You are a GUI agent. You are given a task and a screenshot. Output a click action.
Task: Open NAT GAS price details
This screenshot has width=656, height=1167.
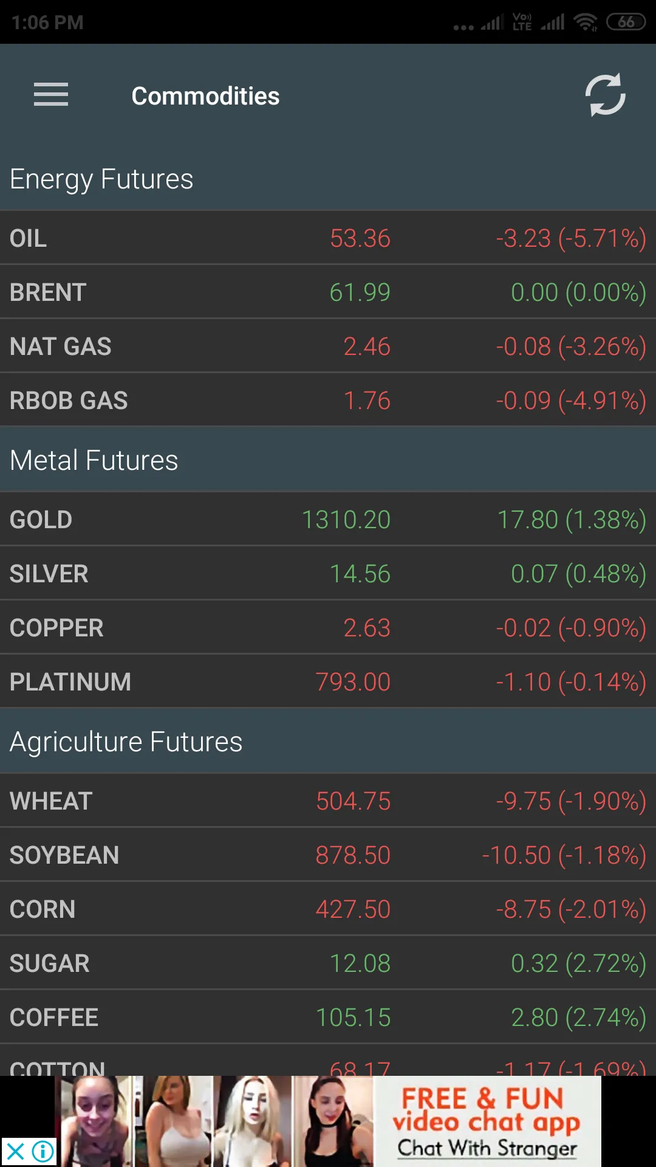coord(328,346)
